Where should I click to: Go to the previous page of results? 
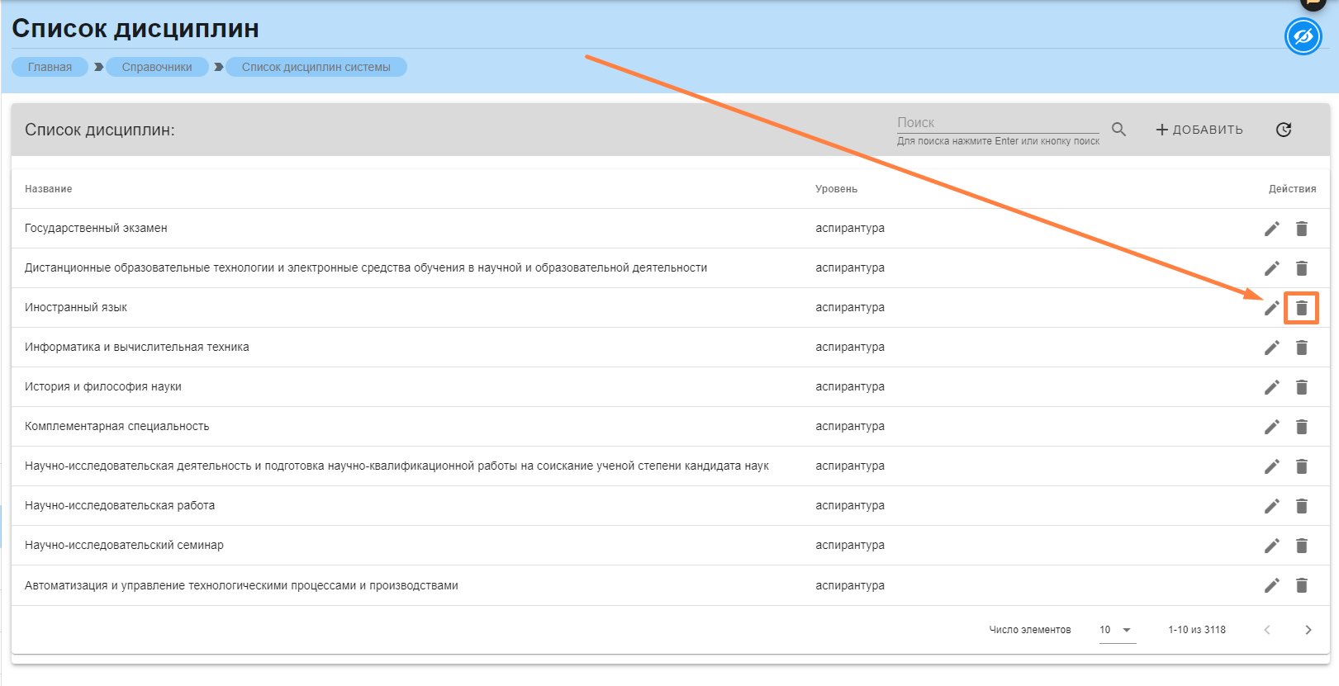point(1266,630)
